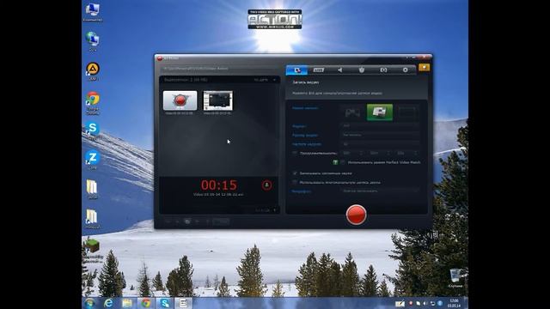Click the folder icon in the bottom recordings toolbar

click(187, 221)
